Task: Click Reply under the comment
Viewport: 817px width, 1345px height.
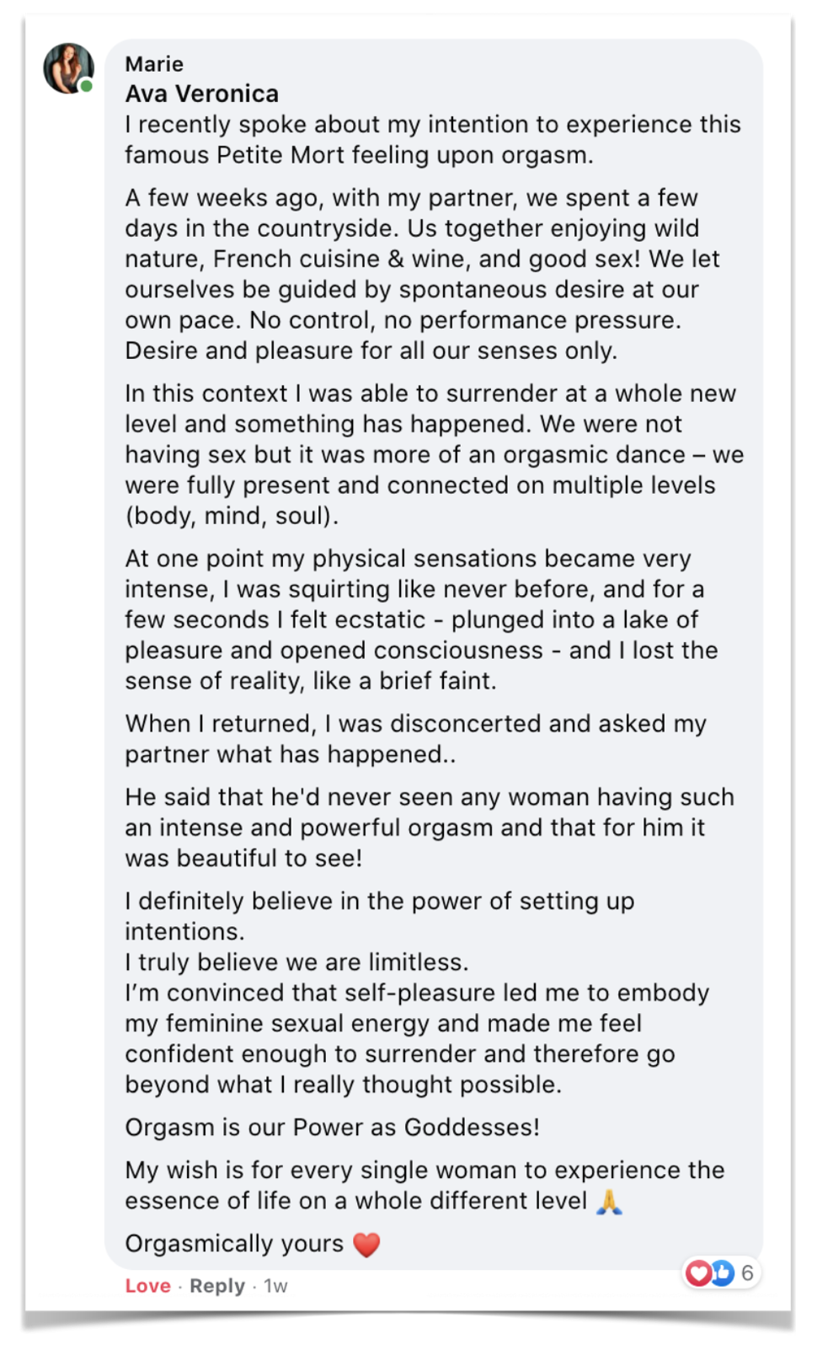Action: coord(216,1286)
